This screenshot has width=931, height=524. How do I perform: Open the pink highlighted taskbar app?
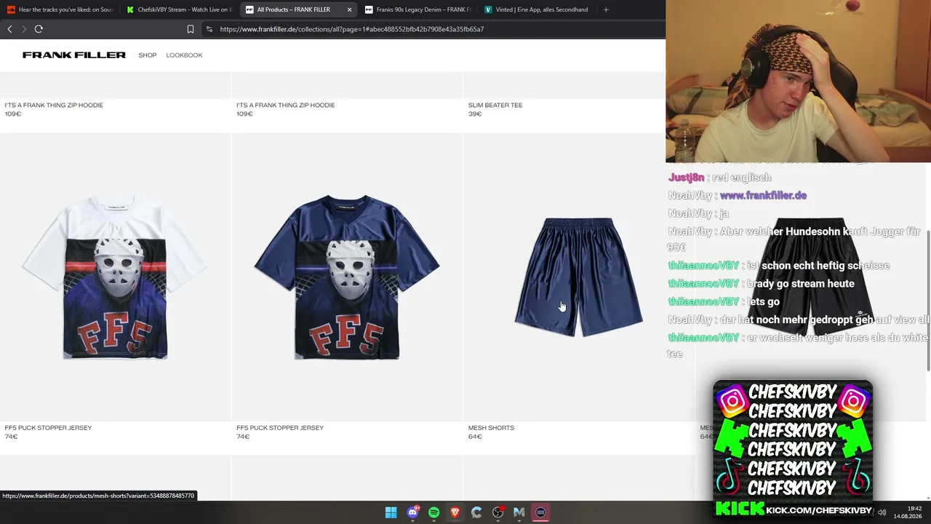pyautogui.click(x=540, y=513)
